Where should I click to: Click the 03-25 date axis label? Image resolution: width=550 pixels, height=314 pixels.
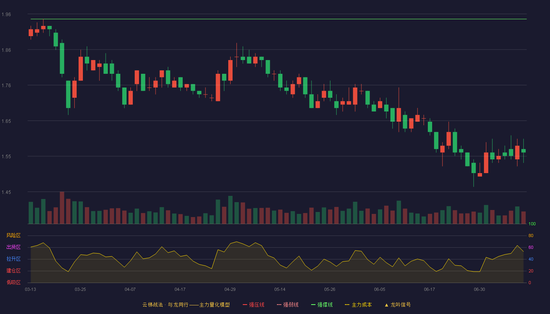click(x=80, y=289)
